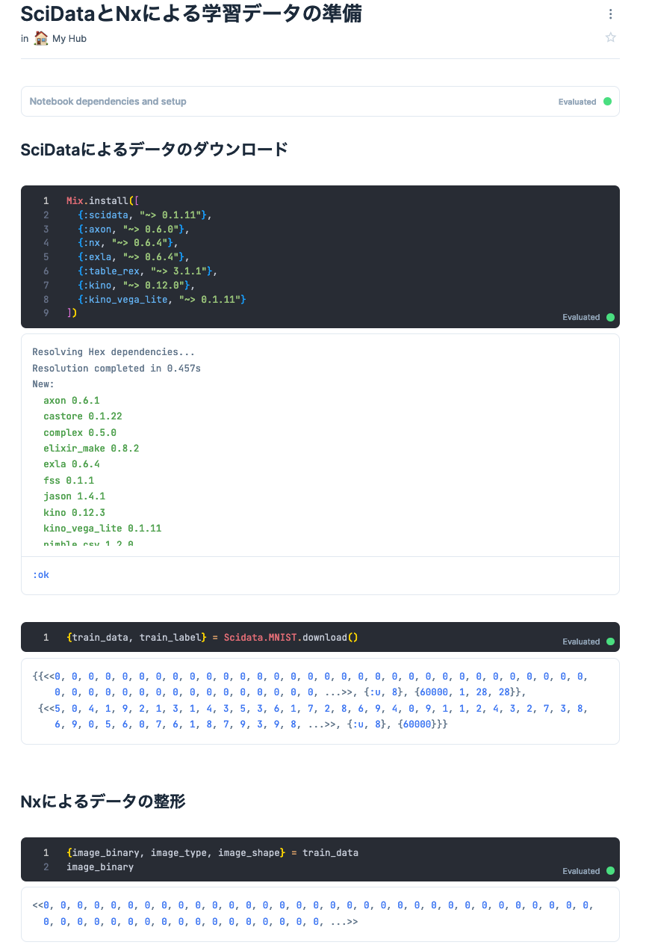The image size is (646, 951).
Task: Click the green Evaluated dot on Mix.install cell
Action: coord(610,317)
